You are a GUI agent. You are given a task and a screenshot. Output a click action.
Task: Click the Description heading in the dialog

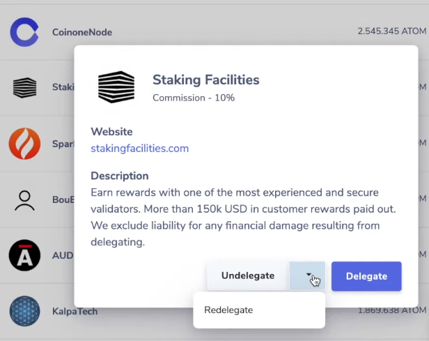click(120, 176)
